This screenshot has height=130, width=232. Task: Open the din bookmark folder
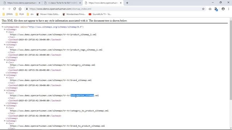[x=30, y=14]
